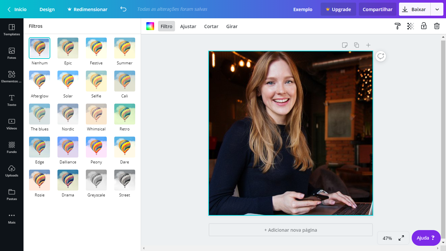Screen dimensions: 446x251
Task: Select the Ajustar tab
Action: click(188, 26)
